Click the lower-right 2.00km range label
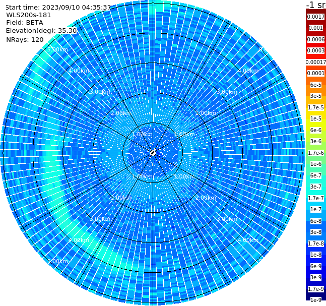The height and width of the screenshot is (306, 326). point(206,198)
